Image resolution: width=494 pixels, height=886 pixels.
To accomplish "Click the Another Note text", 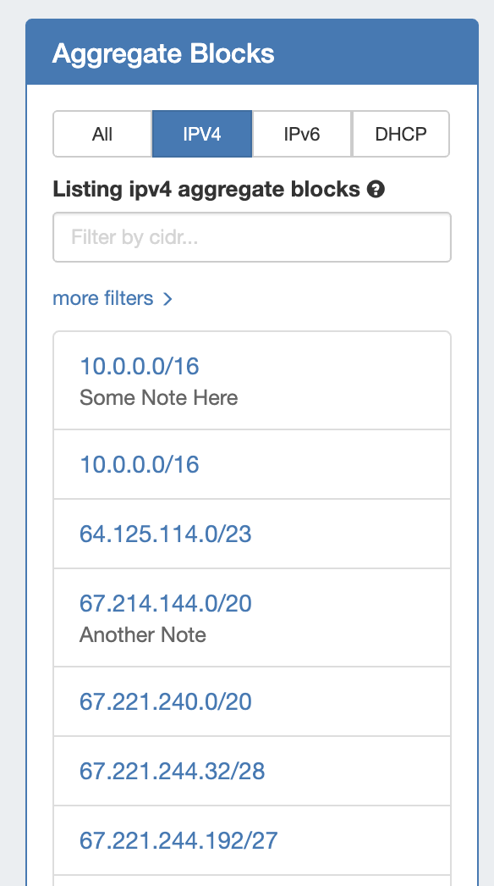I will [x=143, y=635].
